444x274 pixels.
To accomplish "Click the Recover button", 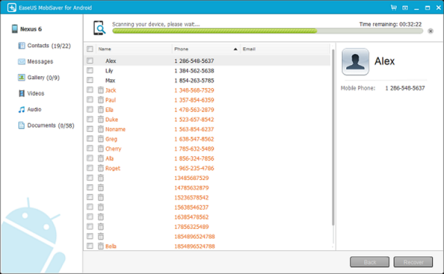I will coord(413,262).
